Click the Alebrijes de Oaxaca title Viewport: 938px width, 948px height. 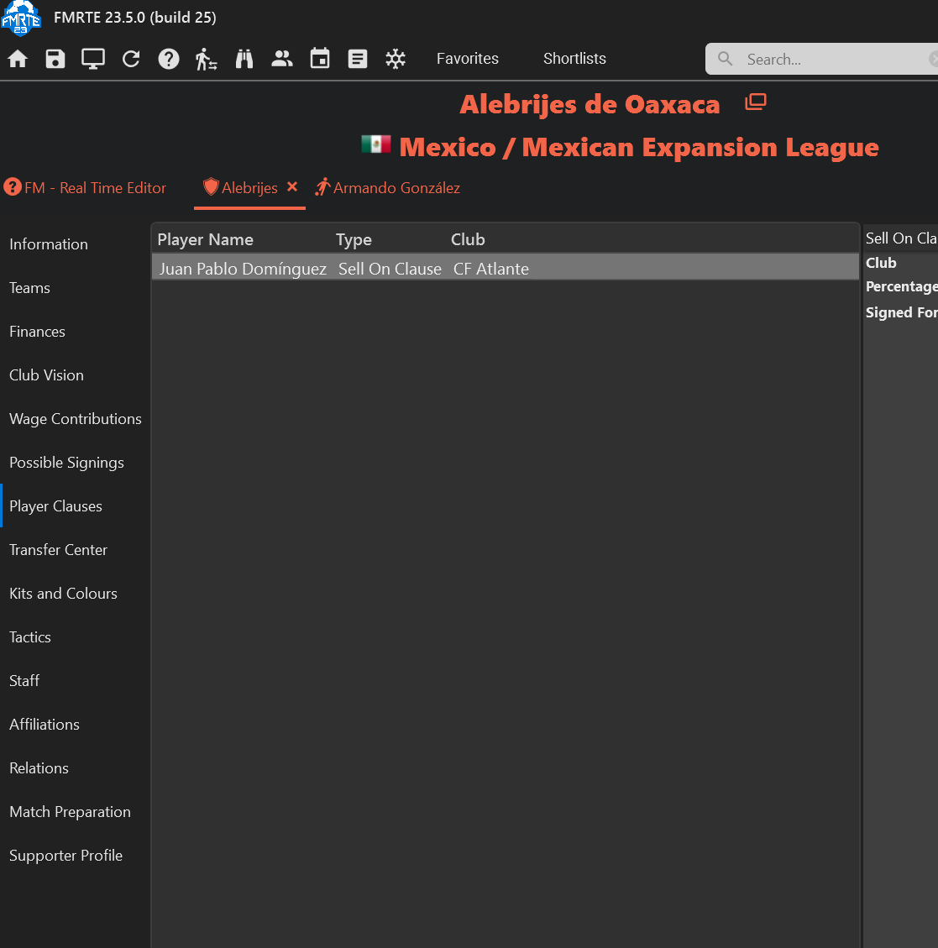pos(590,104)
